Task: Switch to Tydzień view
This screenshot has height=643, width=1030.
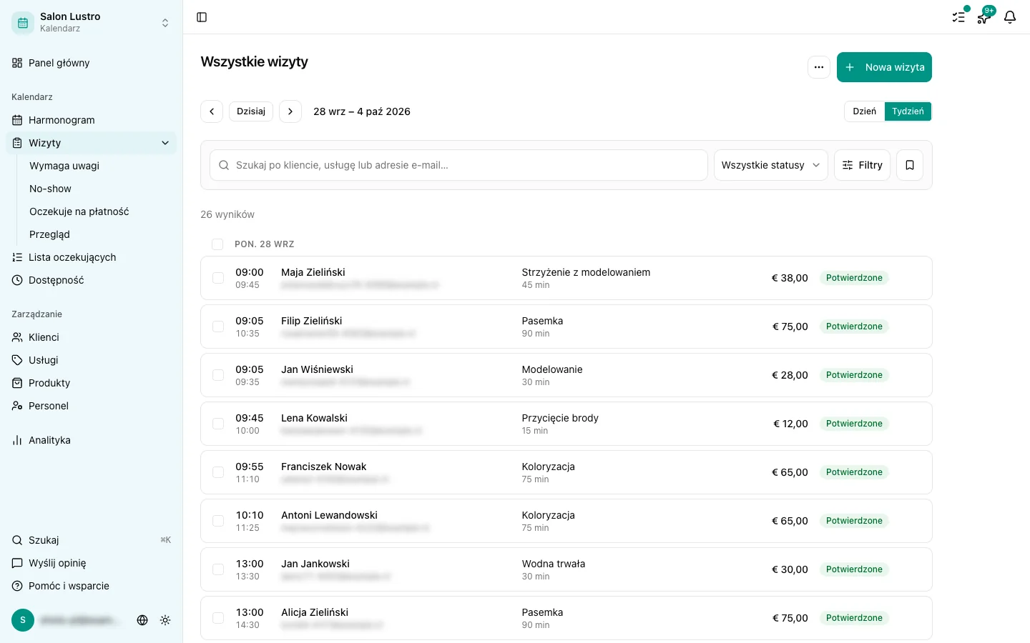Action: (x=908, y=111)
